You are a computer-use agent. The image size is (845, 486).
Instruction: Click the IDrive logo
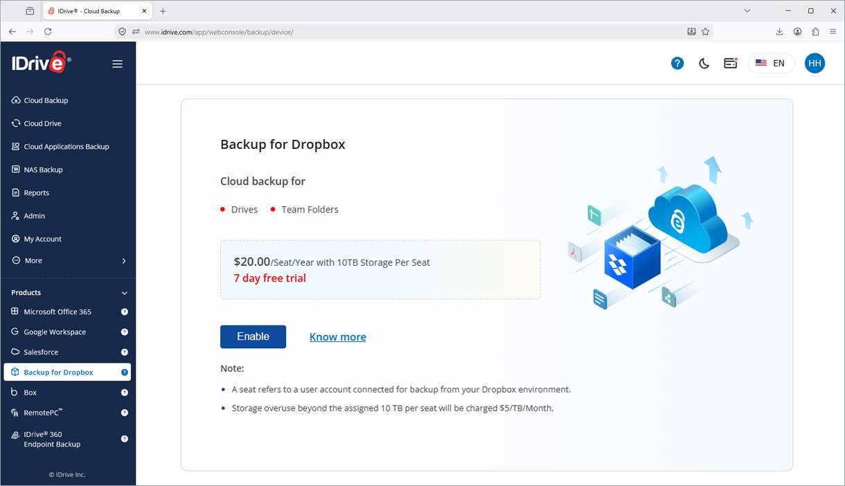point(41,62)
